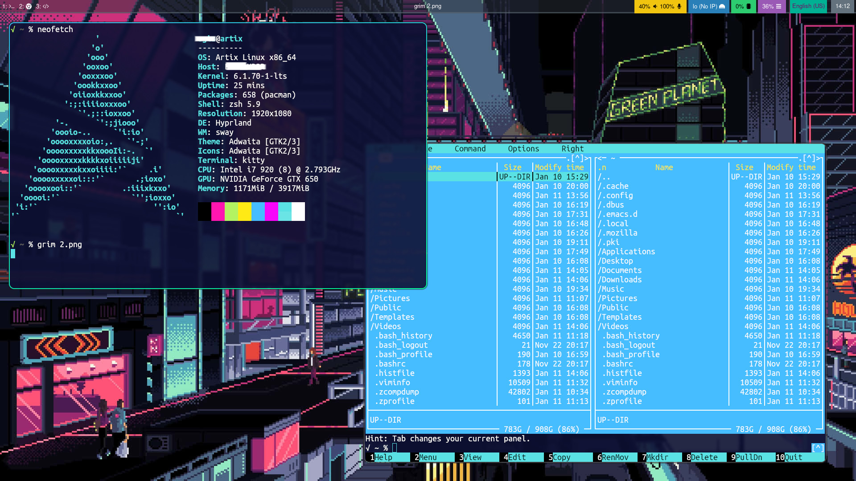Click the .n sort indicator in the right panel
This screenshot has height=481, width=856.
point(602,167)
